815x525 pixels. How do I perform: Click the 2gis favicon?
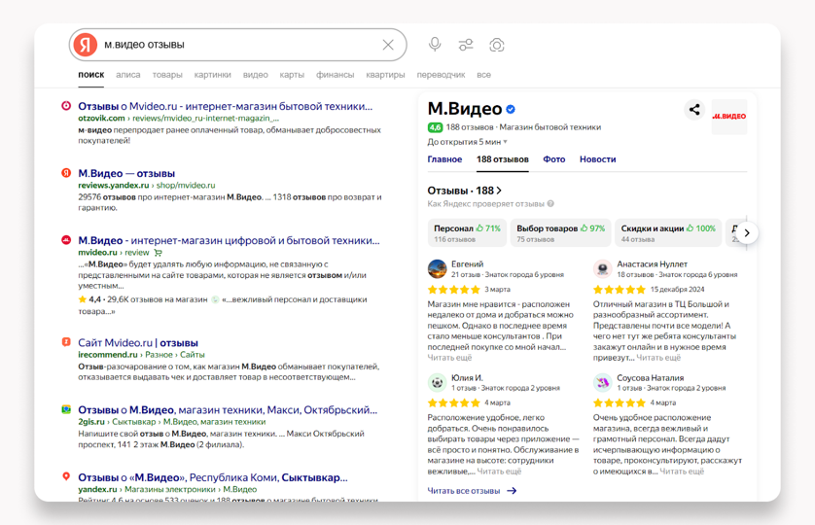[x=66, y=409]
